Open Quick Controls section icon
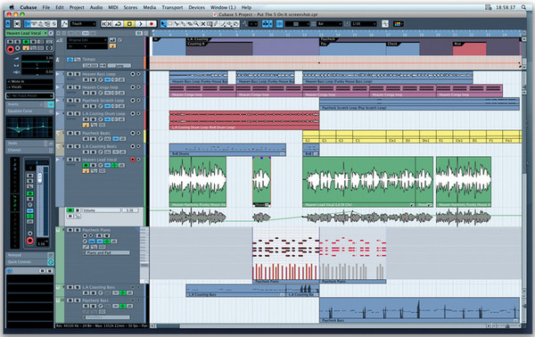The width and height of the screenshot is (535, 337). click(x=51, y=262)
